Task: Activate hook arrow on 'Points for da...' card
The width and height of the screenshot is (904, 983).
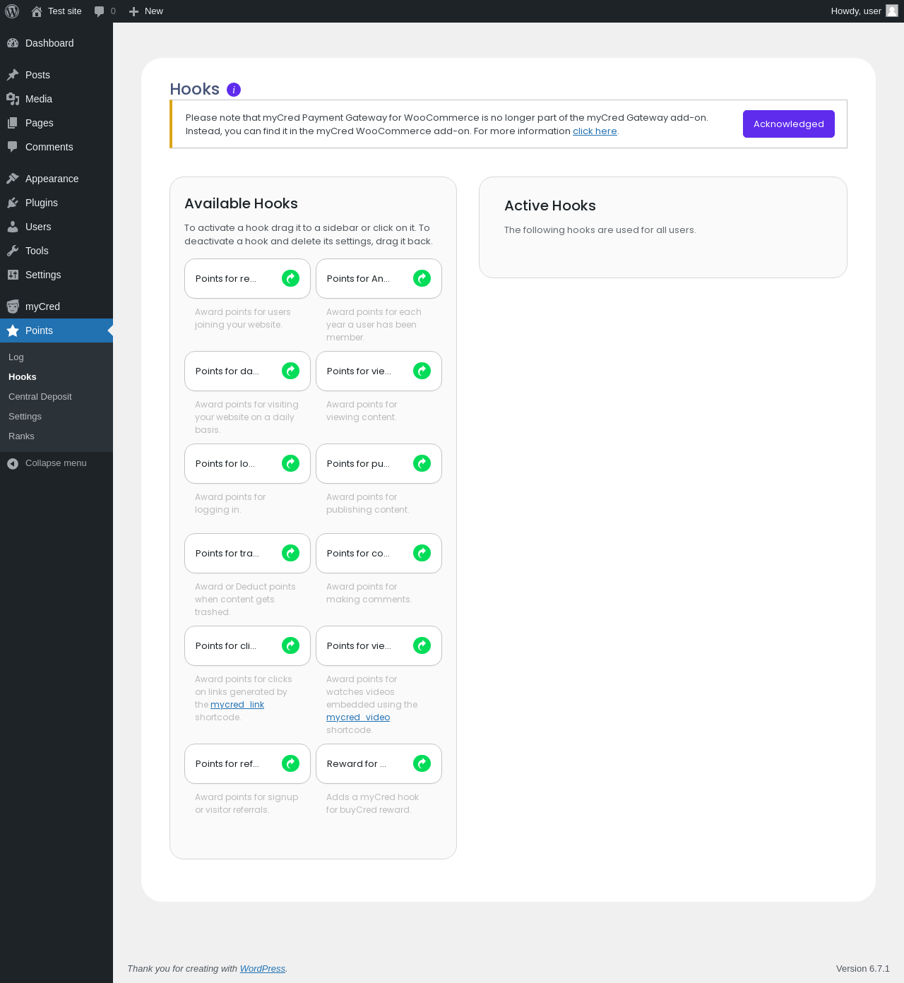Action: pos(290,371)
